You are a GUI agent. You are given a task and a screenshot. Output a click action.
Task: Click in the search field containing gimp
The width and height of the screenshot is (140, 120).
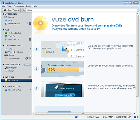[81, 10]
